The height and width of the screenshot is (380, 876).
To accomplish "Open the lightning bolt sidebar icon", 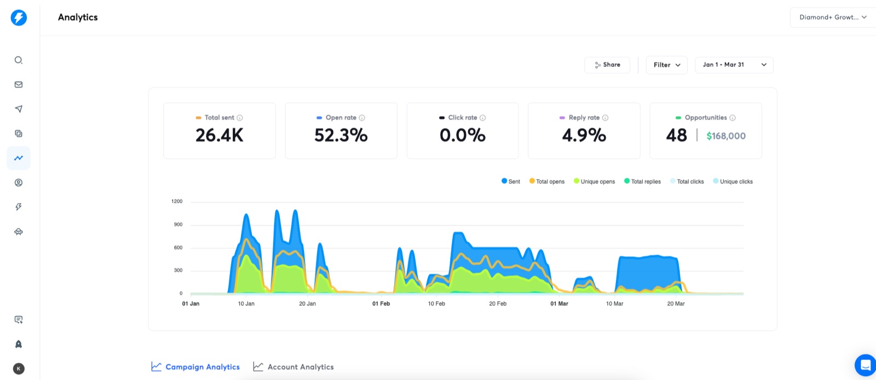I will (19, 207).
